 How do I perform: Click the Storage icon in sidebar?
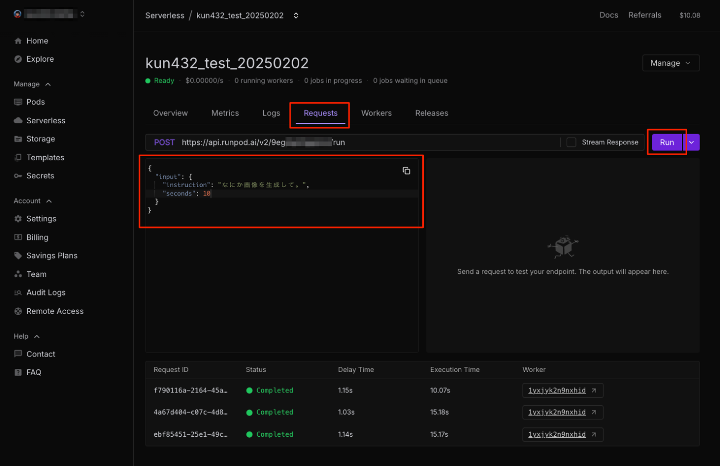(18, 139)
